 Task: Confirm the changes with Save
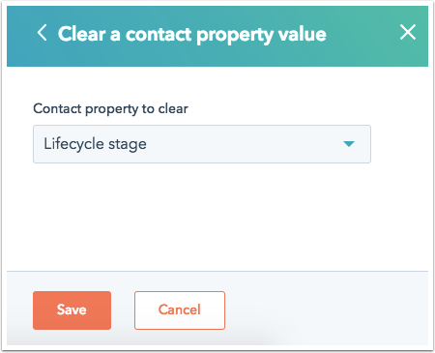click(72, 310)
